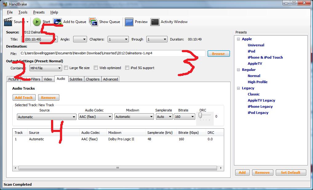Open the Mixdown dropdown
313x190 pixels.
point(134,117)
